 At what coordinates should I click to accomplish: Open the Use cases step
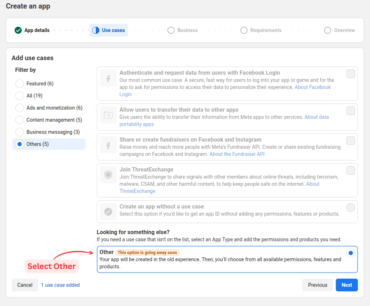pos(109,30)
